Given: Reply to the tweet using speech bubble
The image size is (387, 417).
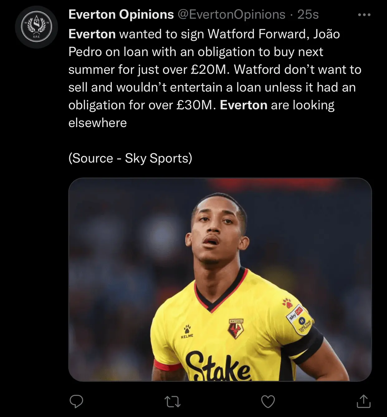Looking at the screenshot, I should 76,401.
